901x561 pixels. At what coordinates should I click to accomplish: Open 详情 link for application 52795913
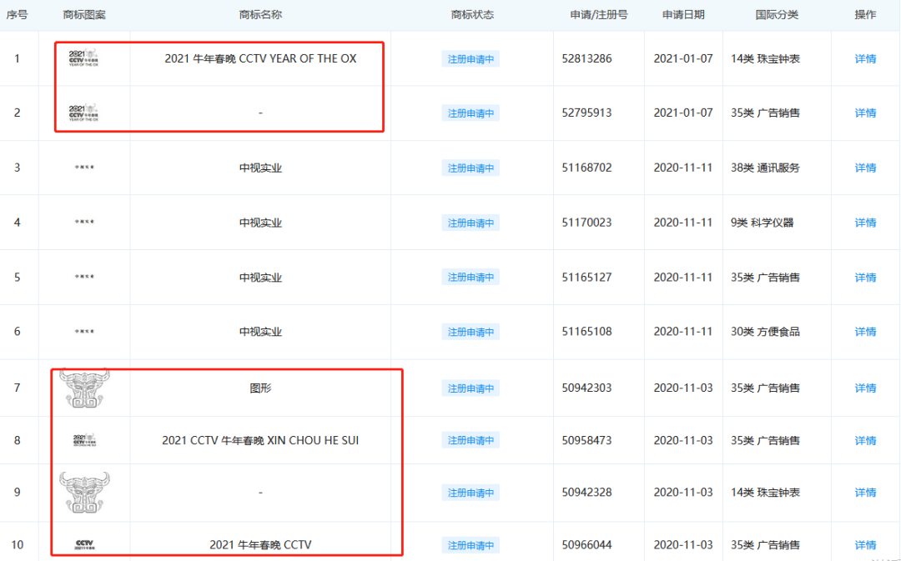click(x=865, y=113)
